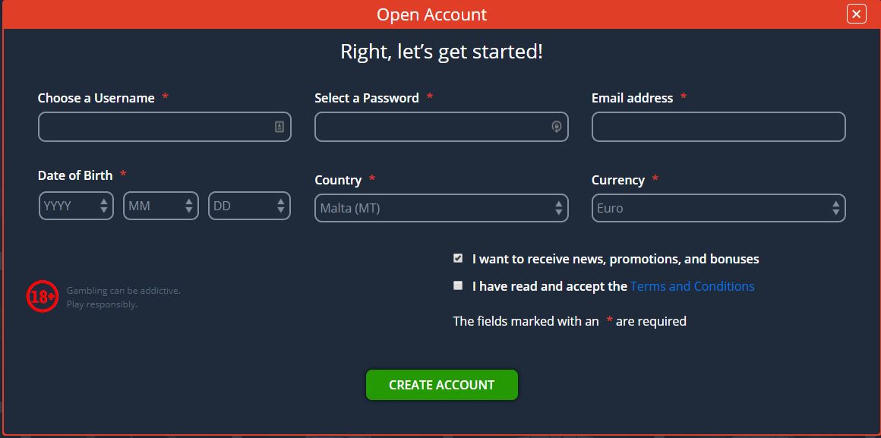Focus the Choose a Username input field
881x438 pixels.
[165, 127]
